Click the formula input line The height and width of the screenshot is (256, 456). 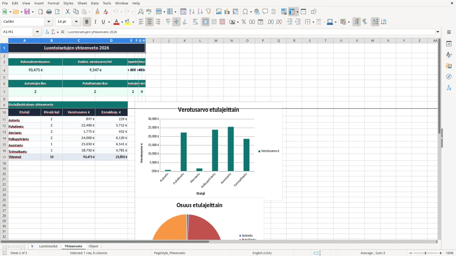pos(250,32)
